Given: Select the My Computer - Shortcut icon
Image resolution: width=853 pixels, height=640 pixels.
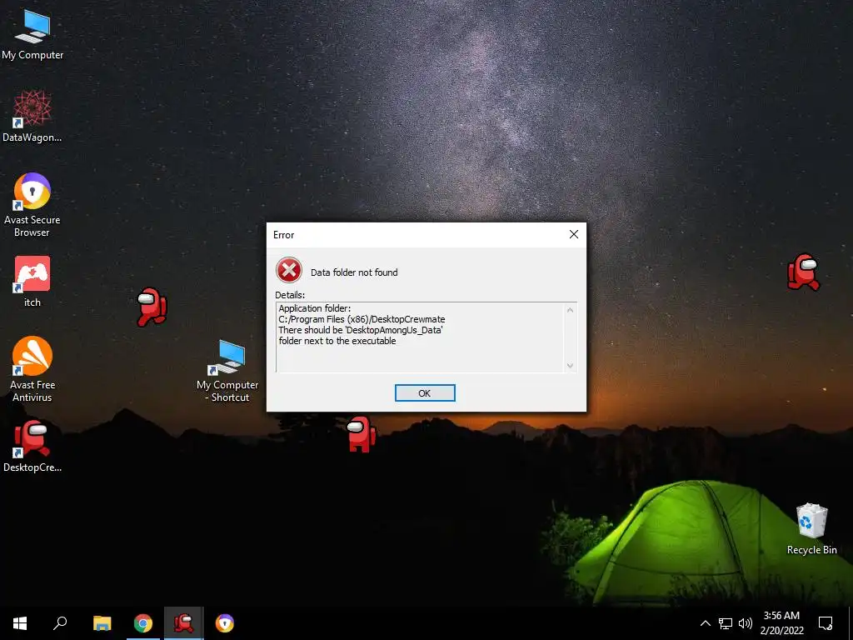Looking at the screenshot, I should point(227,371).
